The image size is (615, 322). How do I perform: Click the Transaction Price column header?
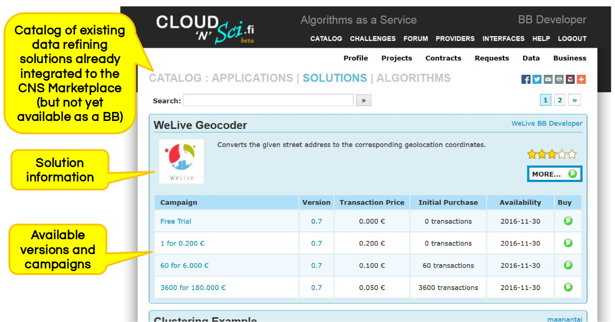pyautogui.click(x=372, y=203)
